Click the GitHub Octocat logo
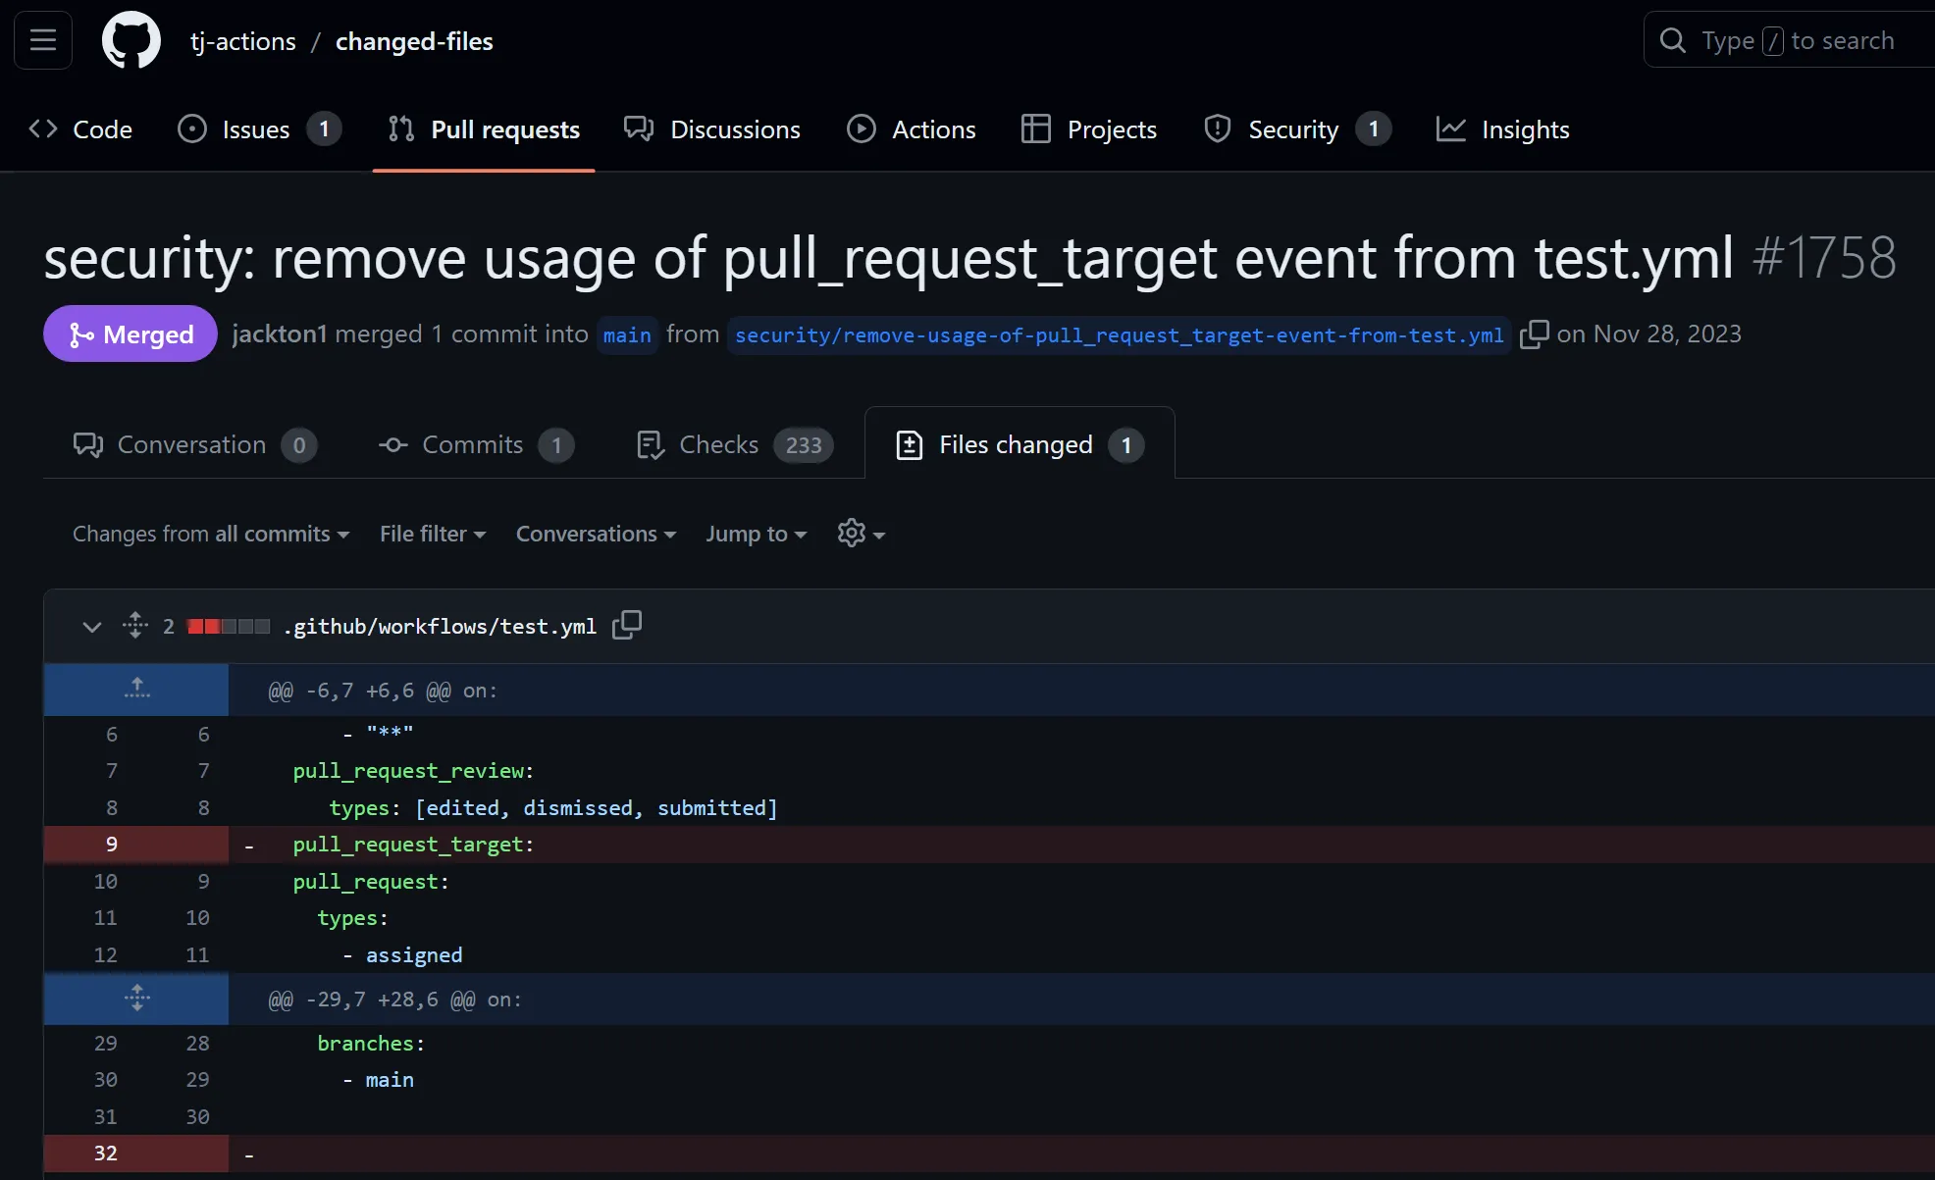 [x=131, y=40]
